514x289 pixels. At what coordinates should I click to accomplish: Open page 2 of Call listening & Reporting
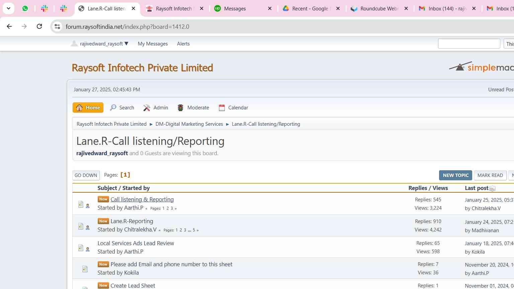tap(168, 208)
